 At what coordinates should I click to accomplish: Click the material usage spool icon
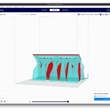coord(95,96)
